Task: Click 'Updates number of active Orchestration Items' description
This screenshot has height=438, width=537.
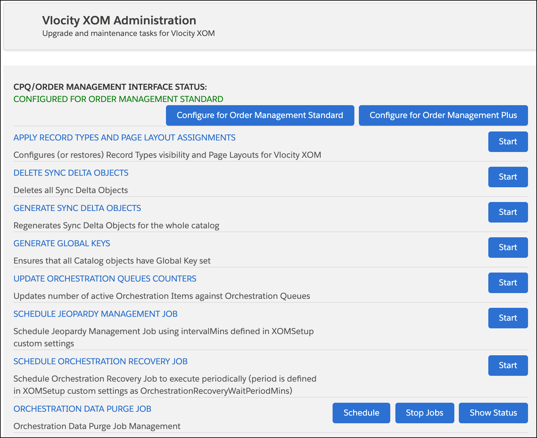Action: coord(162,296)
